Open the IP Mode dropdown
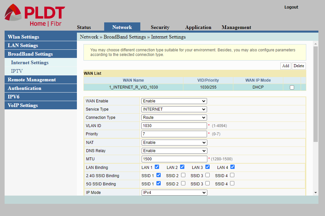The image size is (325, 216). [x=174, y=192]
